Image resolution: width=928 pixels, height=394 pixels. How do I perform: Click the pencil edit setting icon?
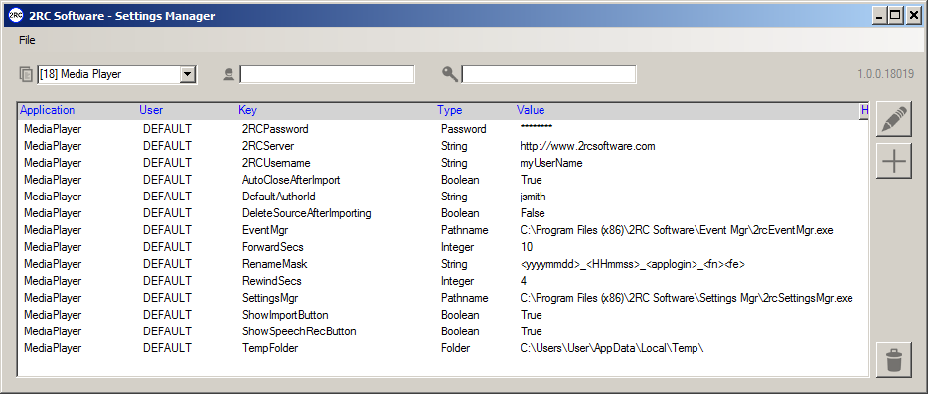[894, 119]
